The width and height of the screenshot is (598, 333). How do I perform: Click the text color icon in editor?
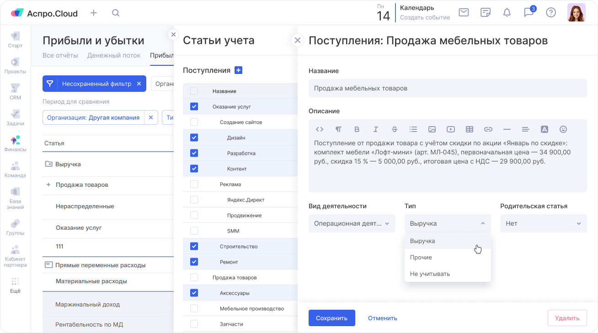coord(544,129)
